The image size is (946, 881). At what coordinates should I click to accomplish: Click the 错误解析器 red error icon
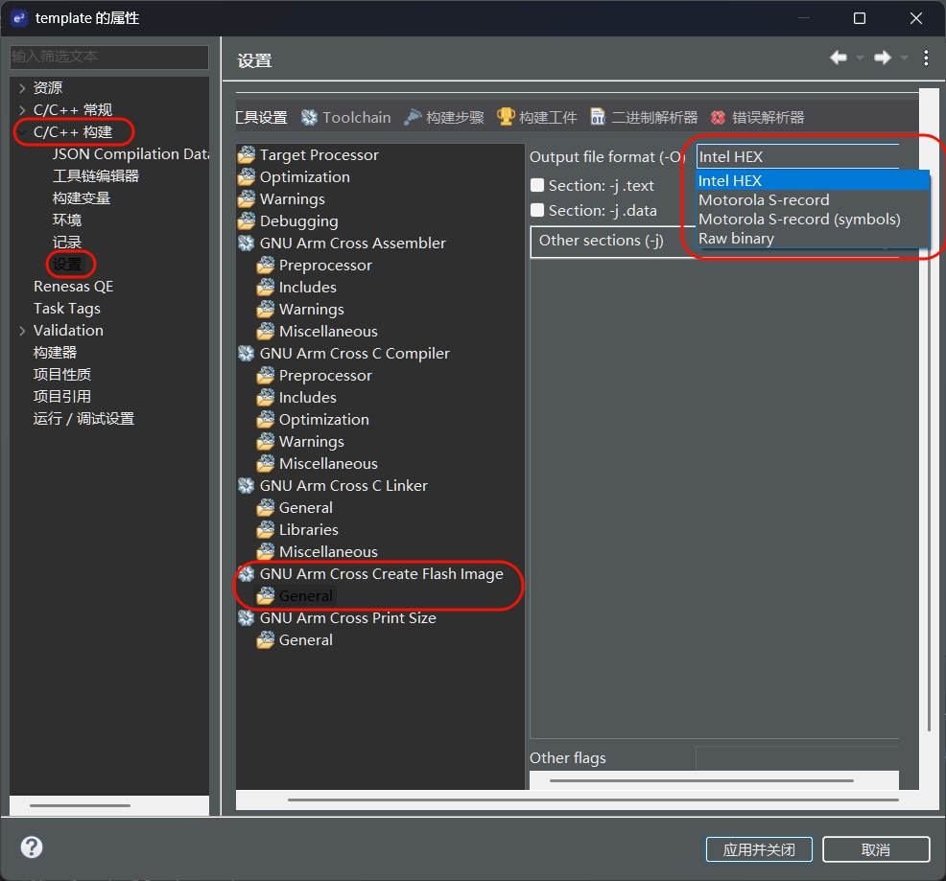click(x=718, y=118)
